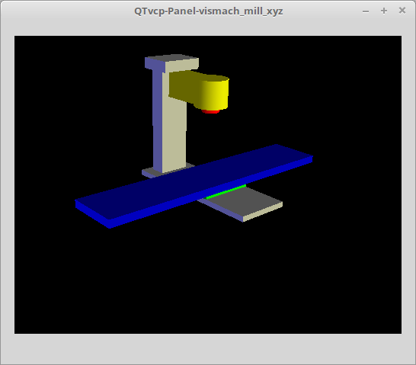This screenshot has height=365, width=416.
Task: Click the gray bar below the viewport
Action: click(x=208, y=349)
